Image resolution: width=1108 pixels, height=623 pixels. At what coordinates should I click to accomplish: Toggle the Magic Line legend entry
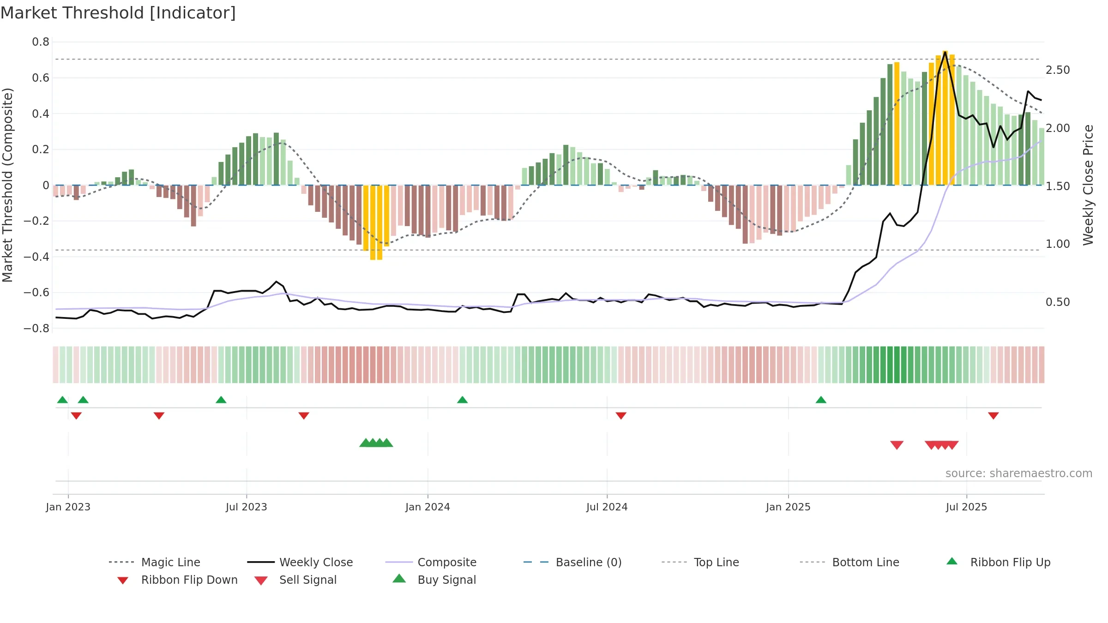click(155, 562)
